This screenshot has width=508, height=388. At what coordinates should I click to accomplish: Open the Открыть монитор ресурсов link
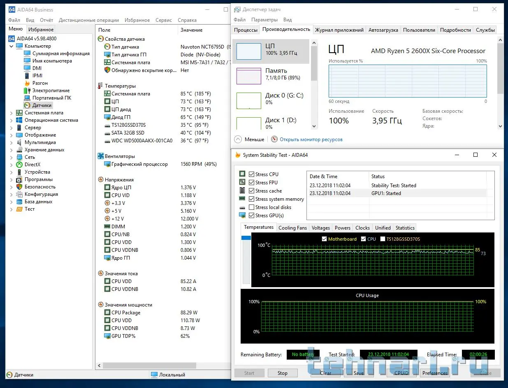point(311,139)
